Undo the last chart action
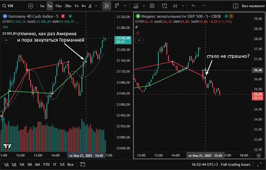Screen dimensions: 266x170 193,6
